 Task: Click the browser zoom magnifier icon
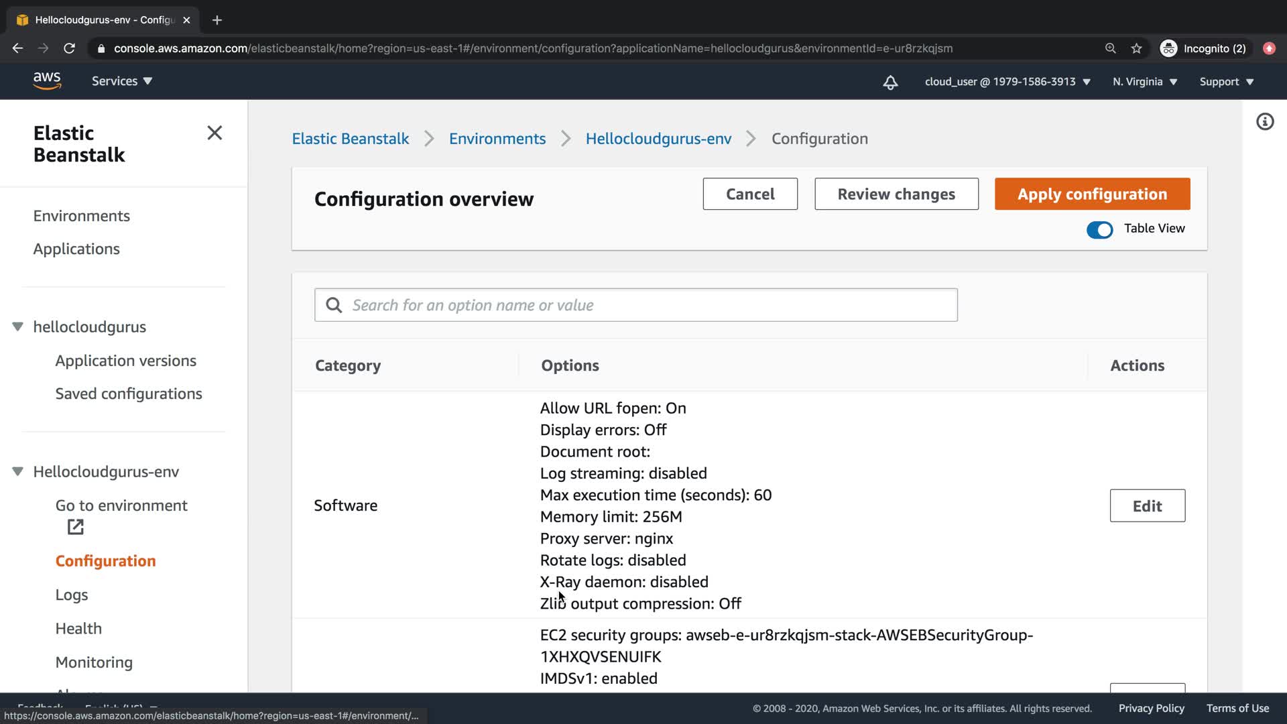tap(1111, 48)
